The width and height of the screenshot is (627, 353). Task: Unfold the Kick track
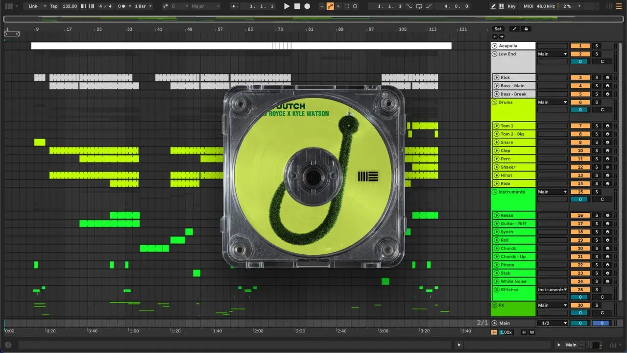(496, 77)
